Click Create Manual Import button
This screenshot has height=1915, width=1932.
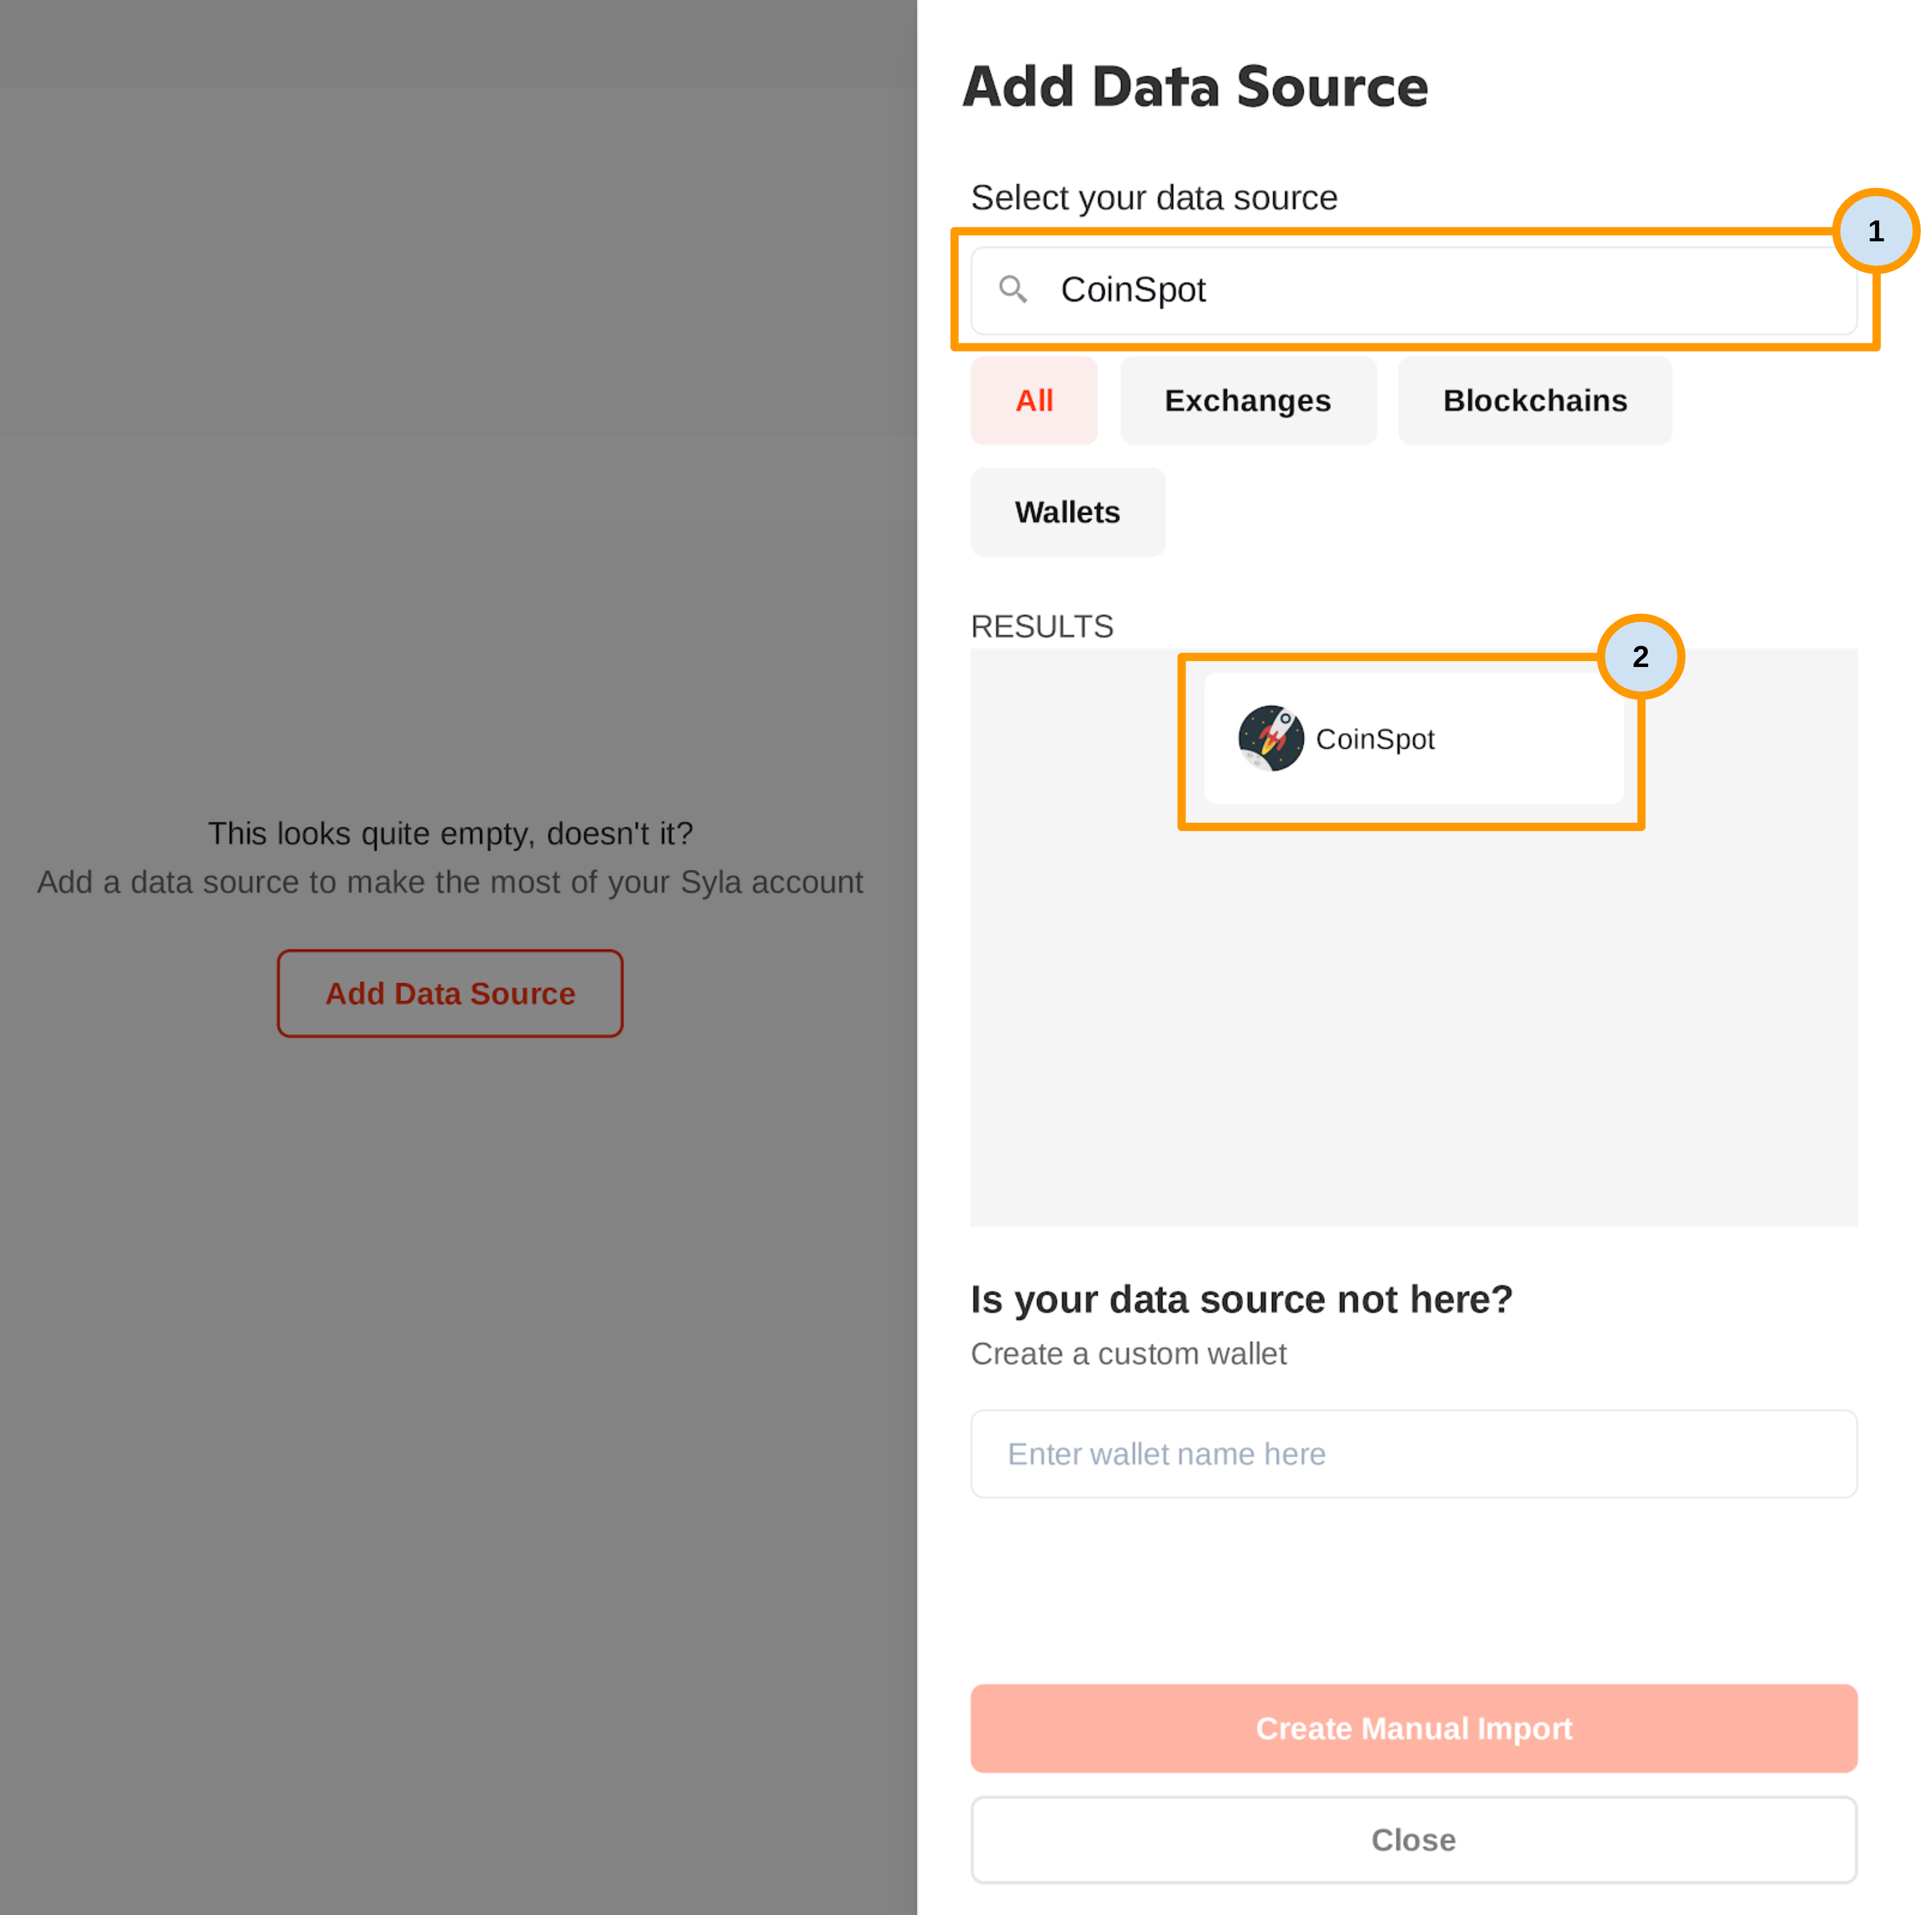(1413, 1728)
